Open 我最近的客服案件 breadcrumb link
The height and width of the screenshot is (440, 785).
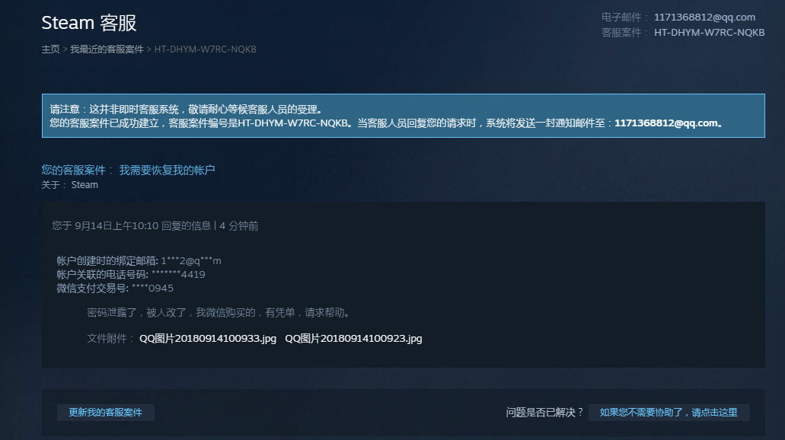pos(107,49)
